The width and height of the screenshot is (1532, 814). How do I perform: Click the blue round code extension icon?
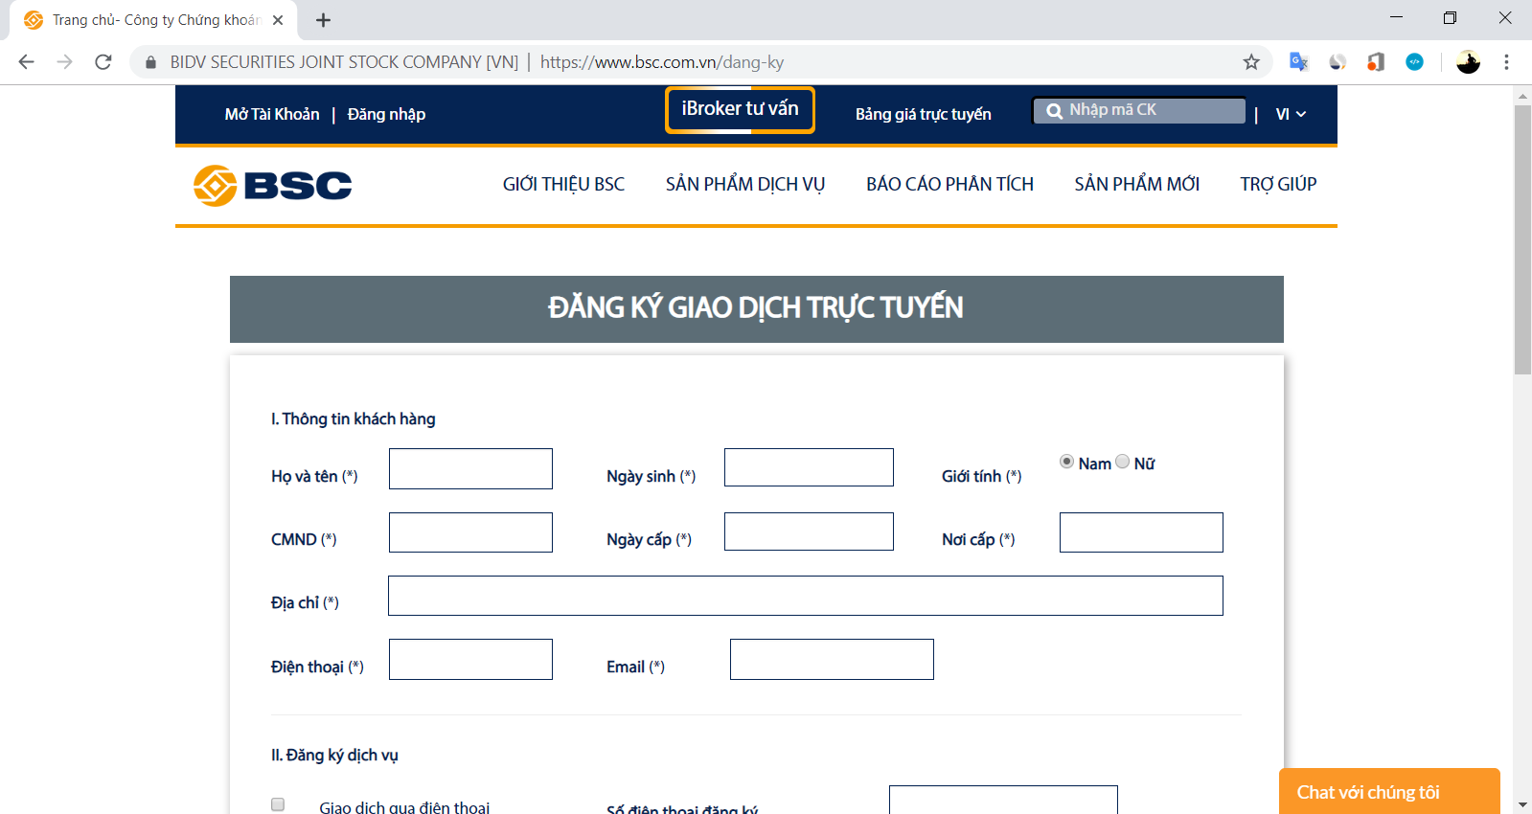coord(1414,62)
